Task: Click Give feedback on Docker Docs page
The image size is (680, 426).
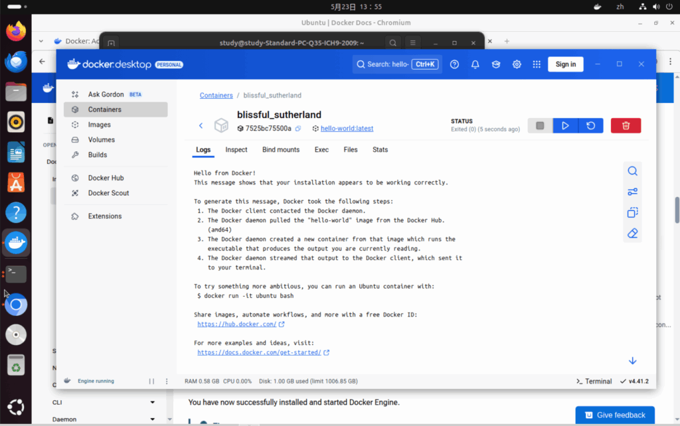Action: click(x=615, y=415)
